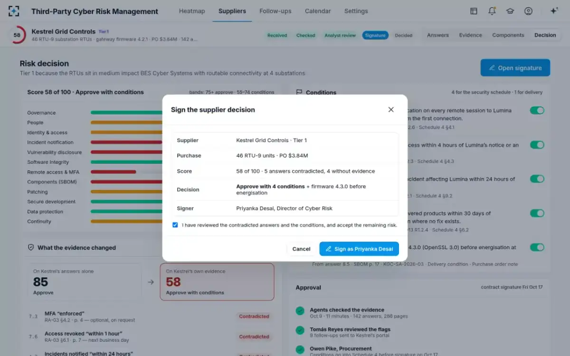Click Sign as Priyanka Desai
Image resolution: width=570 pixels, height=356 pixels.
[x=359, y=249]
